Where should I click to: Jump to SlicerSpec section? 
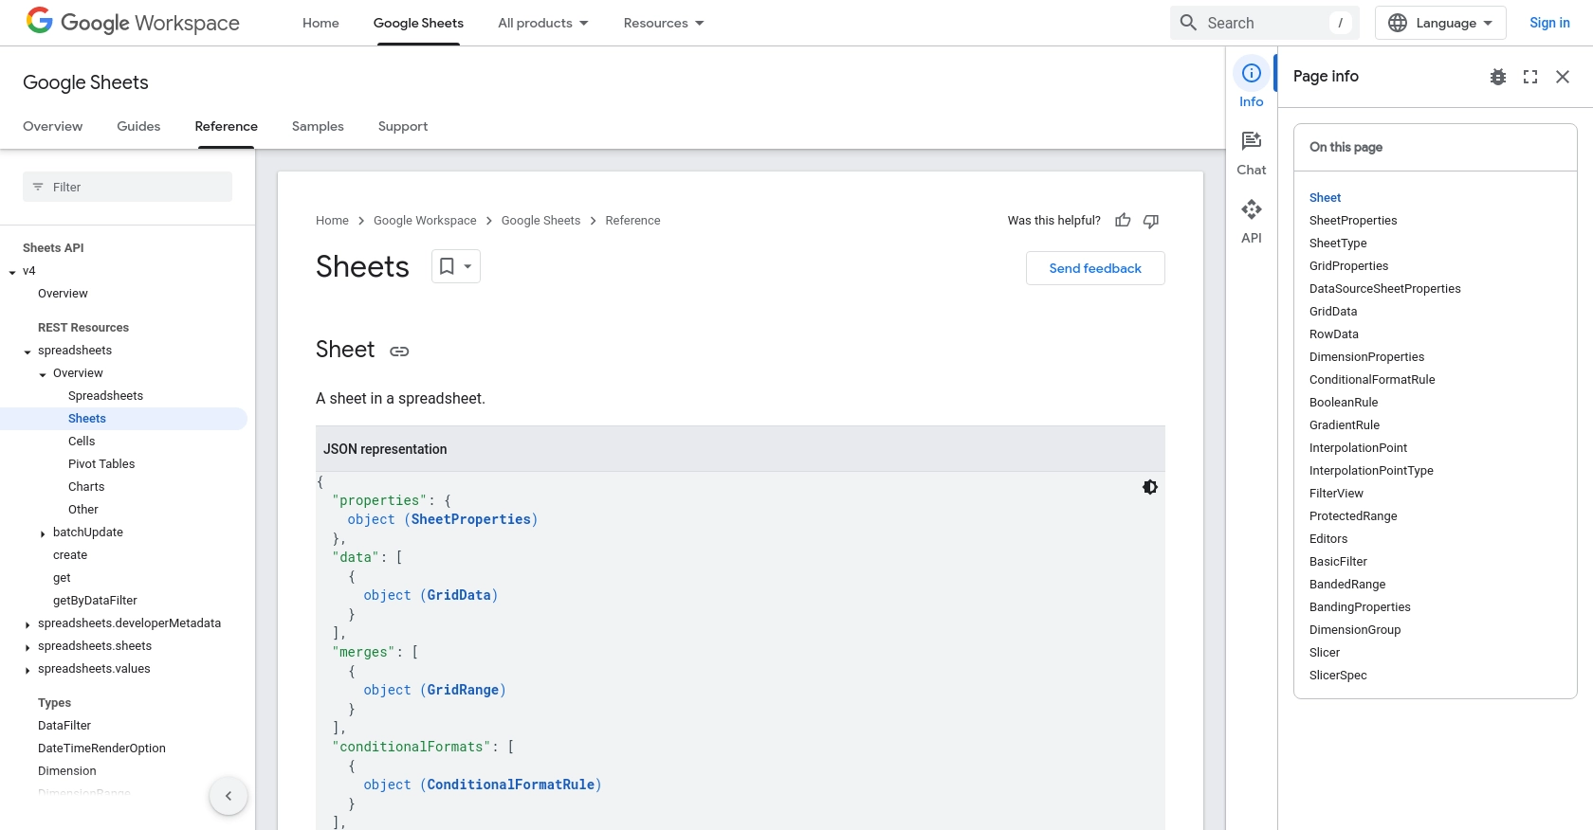[x=1338, y=676]
